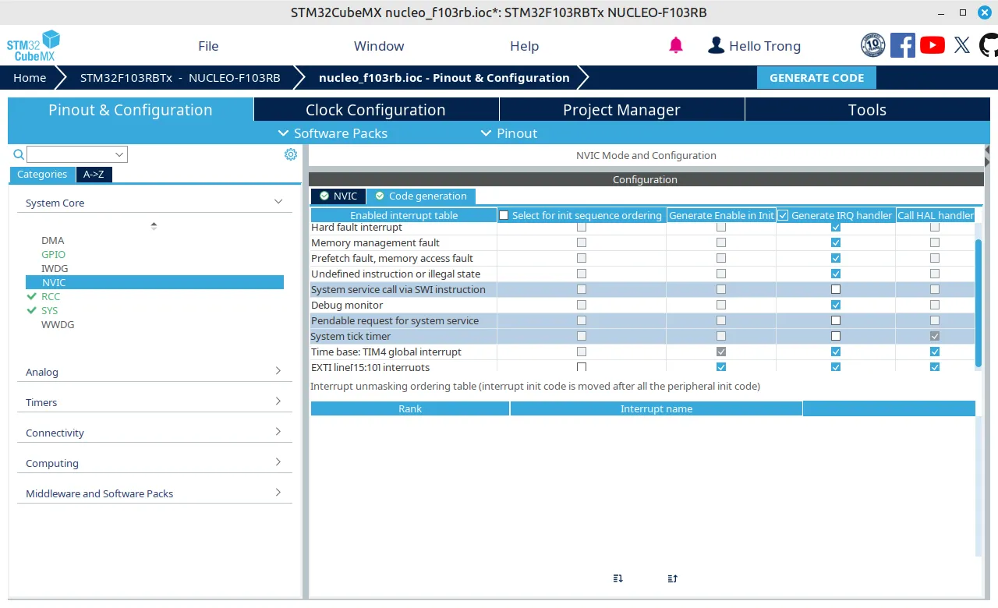Click the panel collapse arrow at top right
Screen dimensions: 998x608
tap(987, 150)
